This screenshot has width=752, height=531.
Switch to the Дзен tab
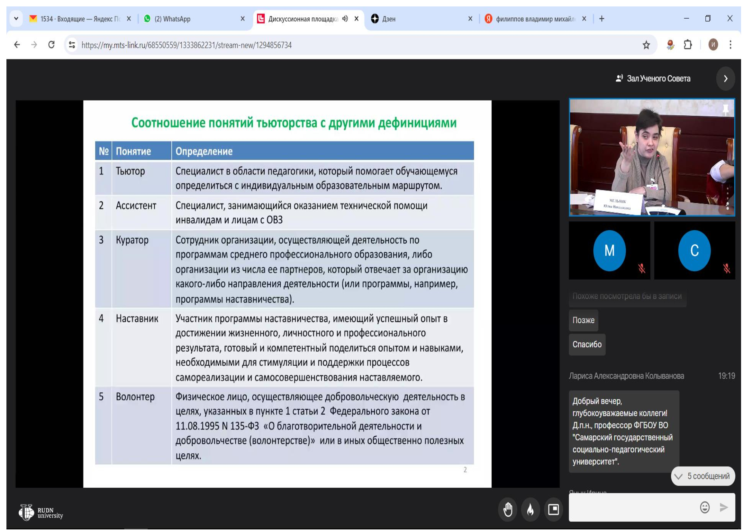(x=419, y=19)
